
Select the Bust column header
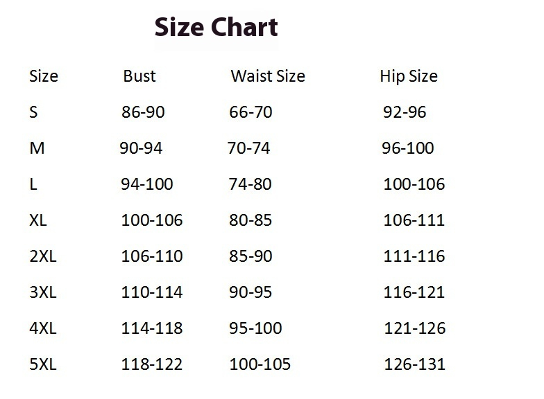click(139, 76)
